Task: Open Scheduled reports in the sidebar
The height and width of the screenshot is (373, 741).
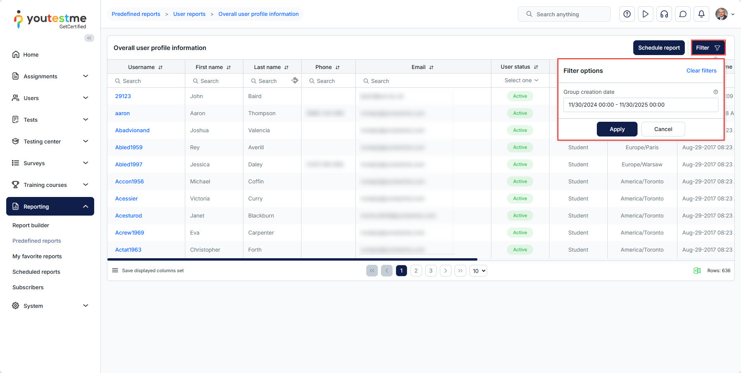Action: pyautogui.click(x=36, y=272)
